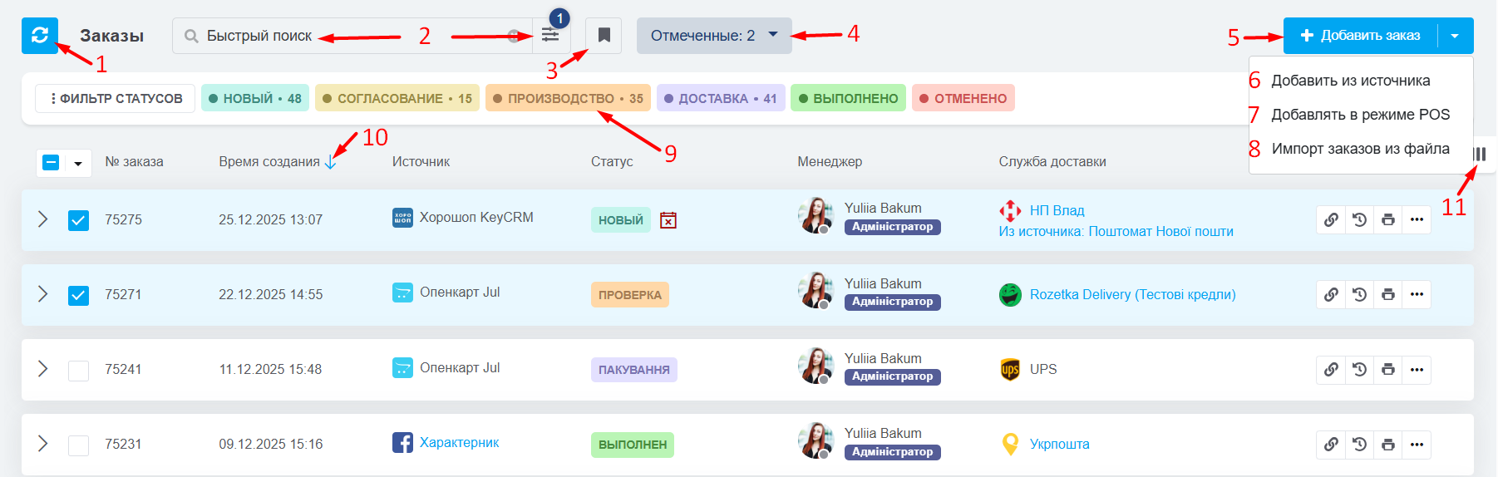Copy link for order 75241
The image size is (1498, 477).
(1331, 369)
